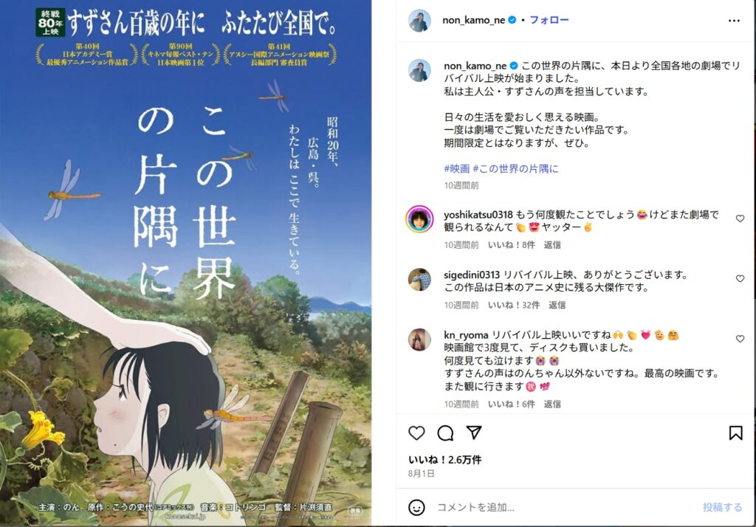View いいね！32件 likes on sigedini0313 comment
Image resolution: width=756 pixels, height=527 pixels.
click(514, 306)
